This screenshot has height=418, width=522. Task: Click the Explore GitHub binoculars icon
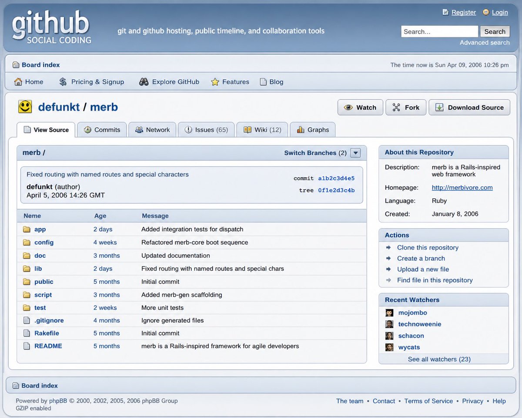[144, 81]
